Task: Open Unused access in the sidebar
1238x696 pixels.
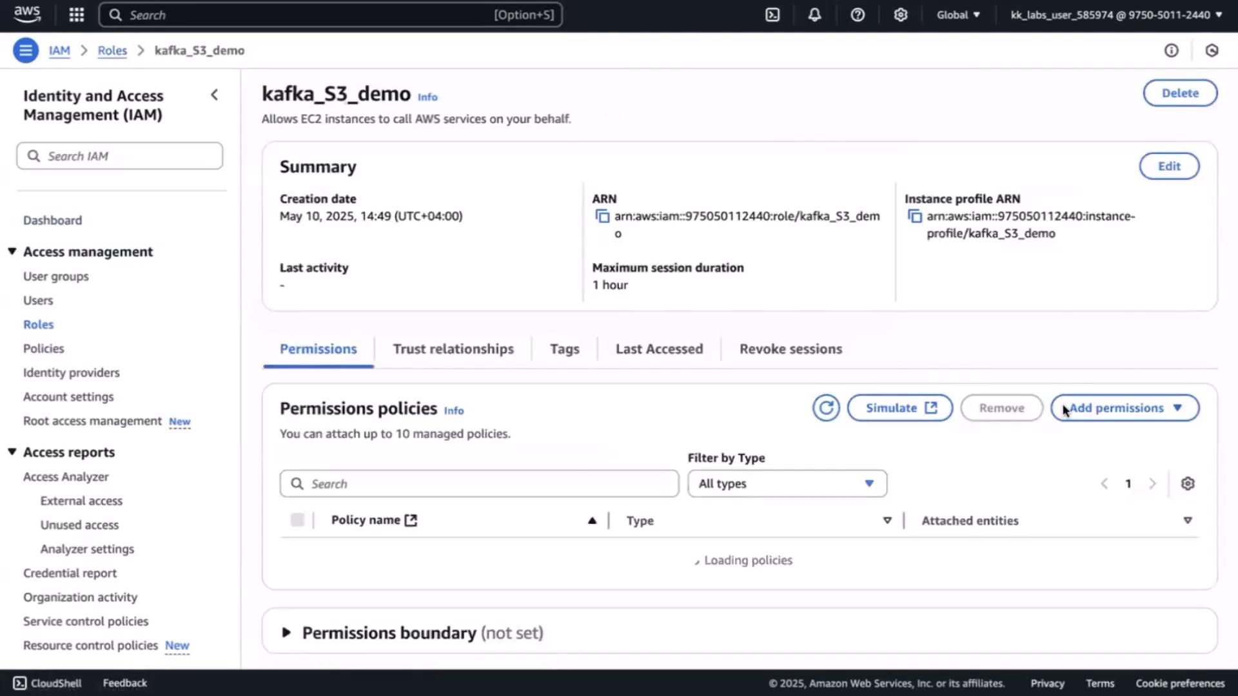Action: click(x=79, y=525)
